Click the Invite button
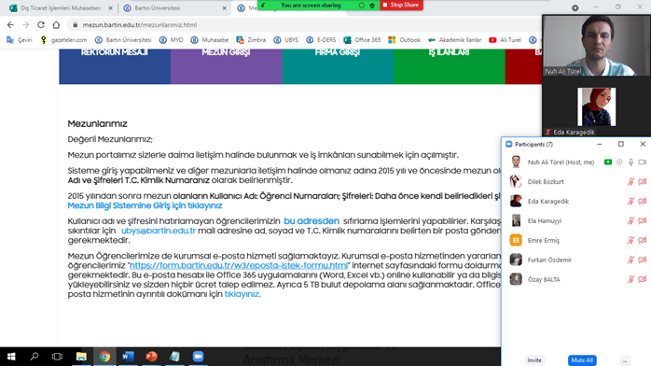651x366 pixels. [x=534, y=360]
